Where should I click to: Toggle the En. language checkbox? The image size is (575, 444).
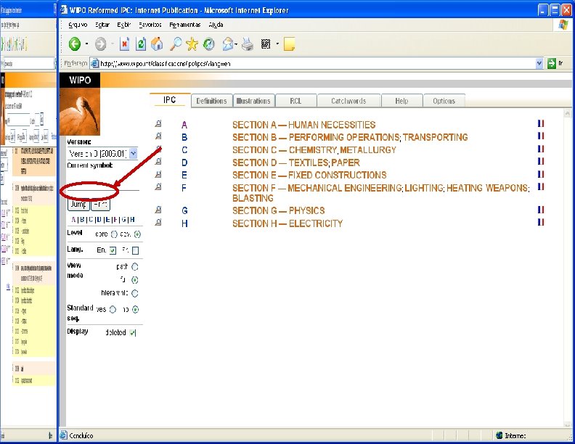(x=113, y=250)
